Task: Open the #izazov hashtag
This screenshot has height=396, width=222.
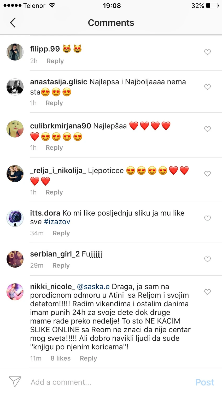Action: pos(57,222)
